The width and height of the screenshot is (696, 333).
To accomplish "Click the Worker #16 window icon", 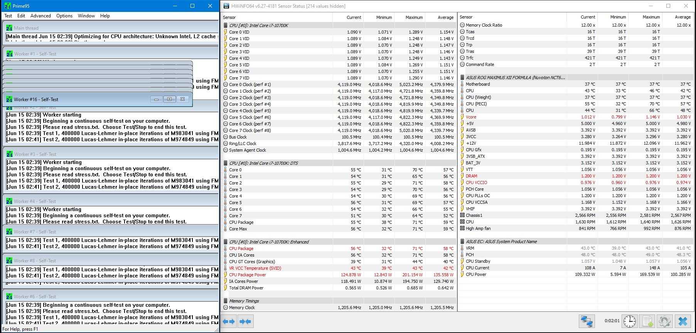I will (9, 100).
